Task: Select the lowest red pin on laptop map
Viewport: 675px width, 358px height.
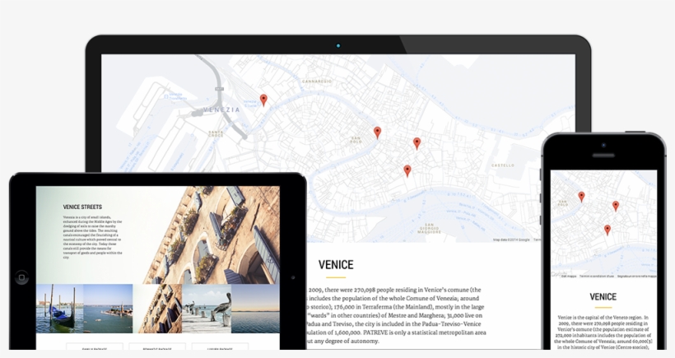Action: click(407, 171)
